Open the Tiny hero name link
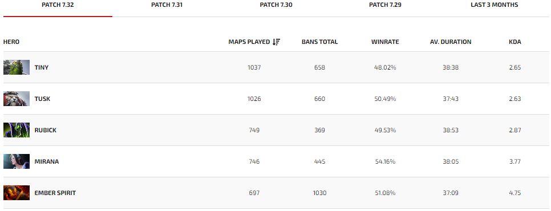This screenshot has height=211, width=551. 42,67
